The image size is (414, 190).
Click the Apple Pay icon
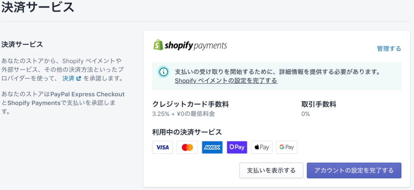coord(262,147)
